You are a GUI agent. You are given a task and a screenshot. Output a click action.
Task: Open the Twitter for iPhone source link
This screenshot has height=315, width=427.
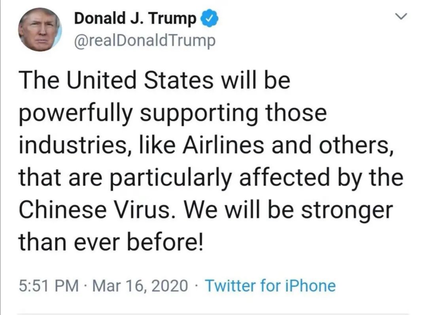click(x=270, y=285)
